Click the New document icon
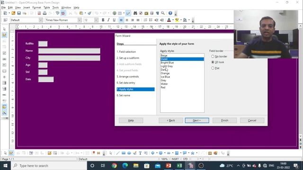Image resolution: width=303 pixels, height=170 pixels. (5, 13)
